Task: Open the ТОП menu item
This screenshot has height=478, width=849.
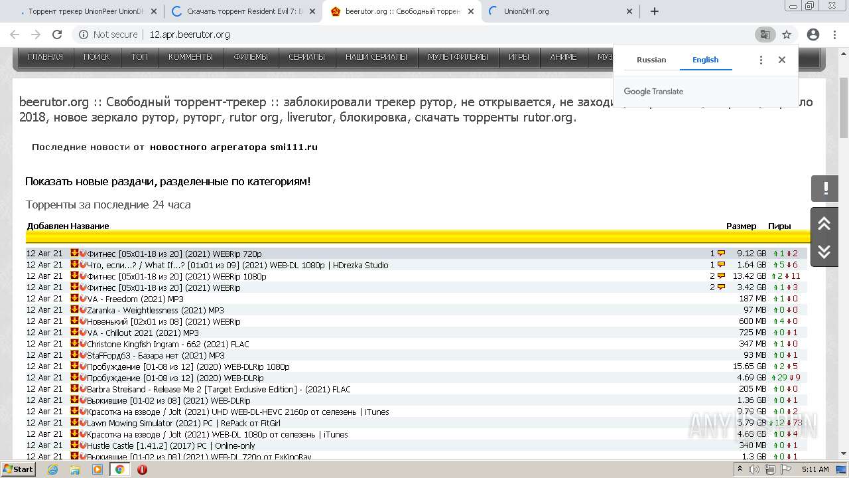Action: tap(139, 57)
